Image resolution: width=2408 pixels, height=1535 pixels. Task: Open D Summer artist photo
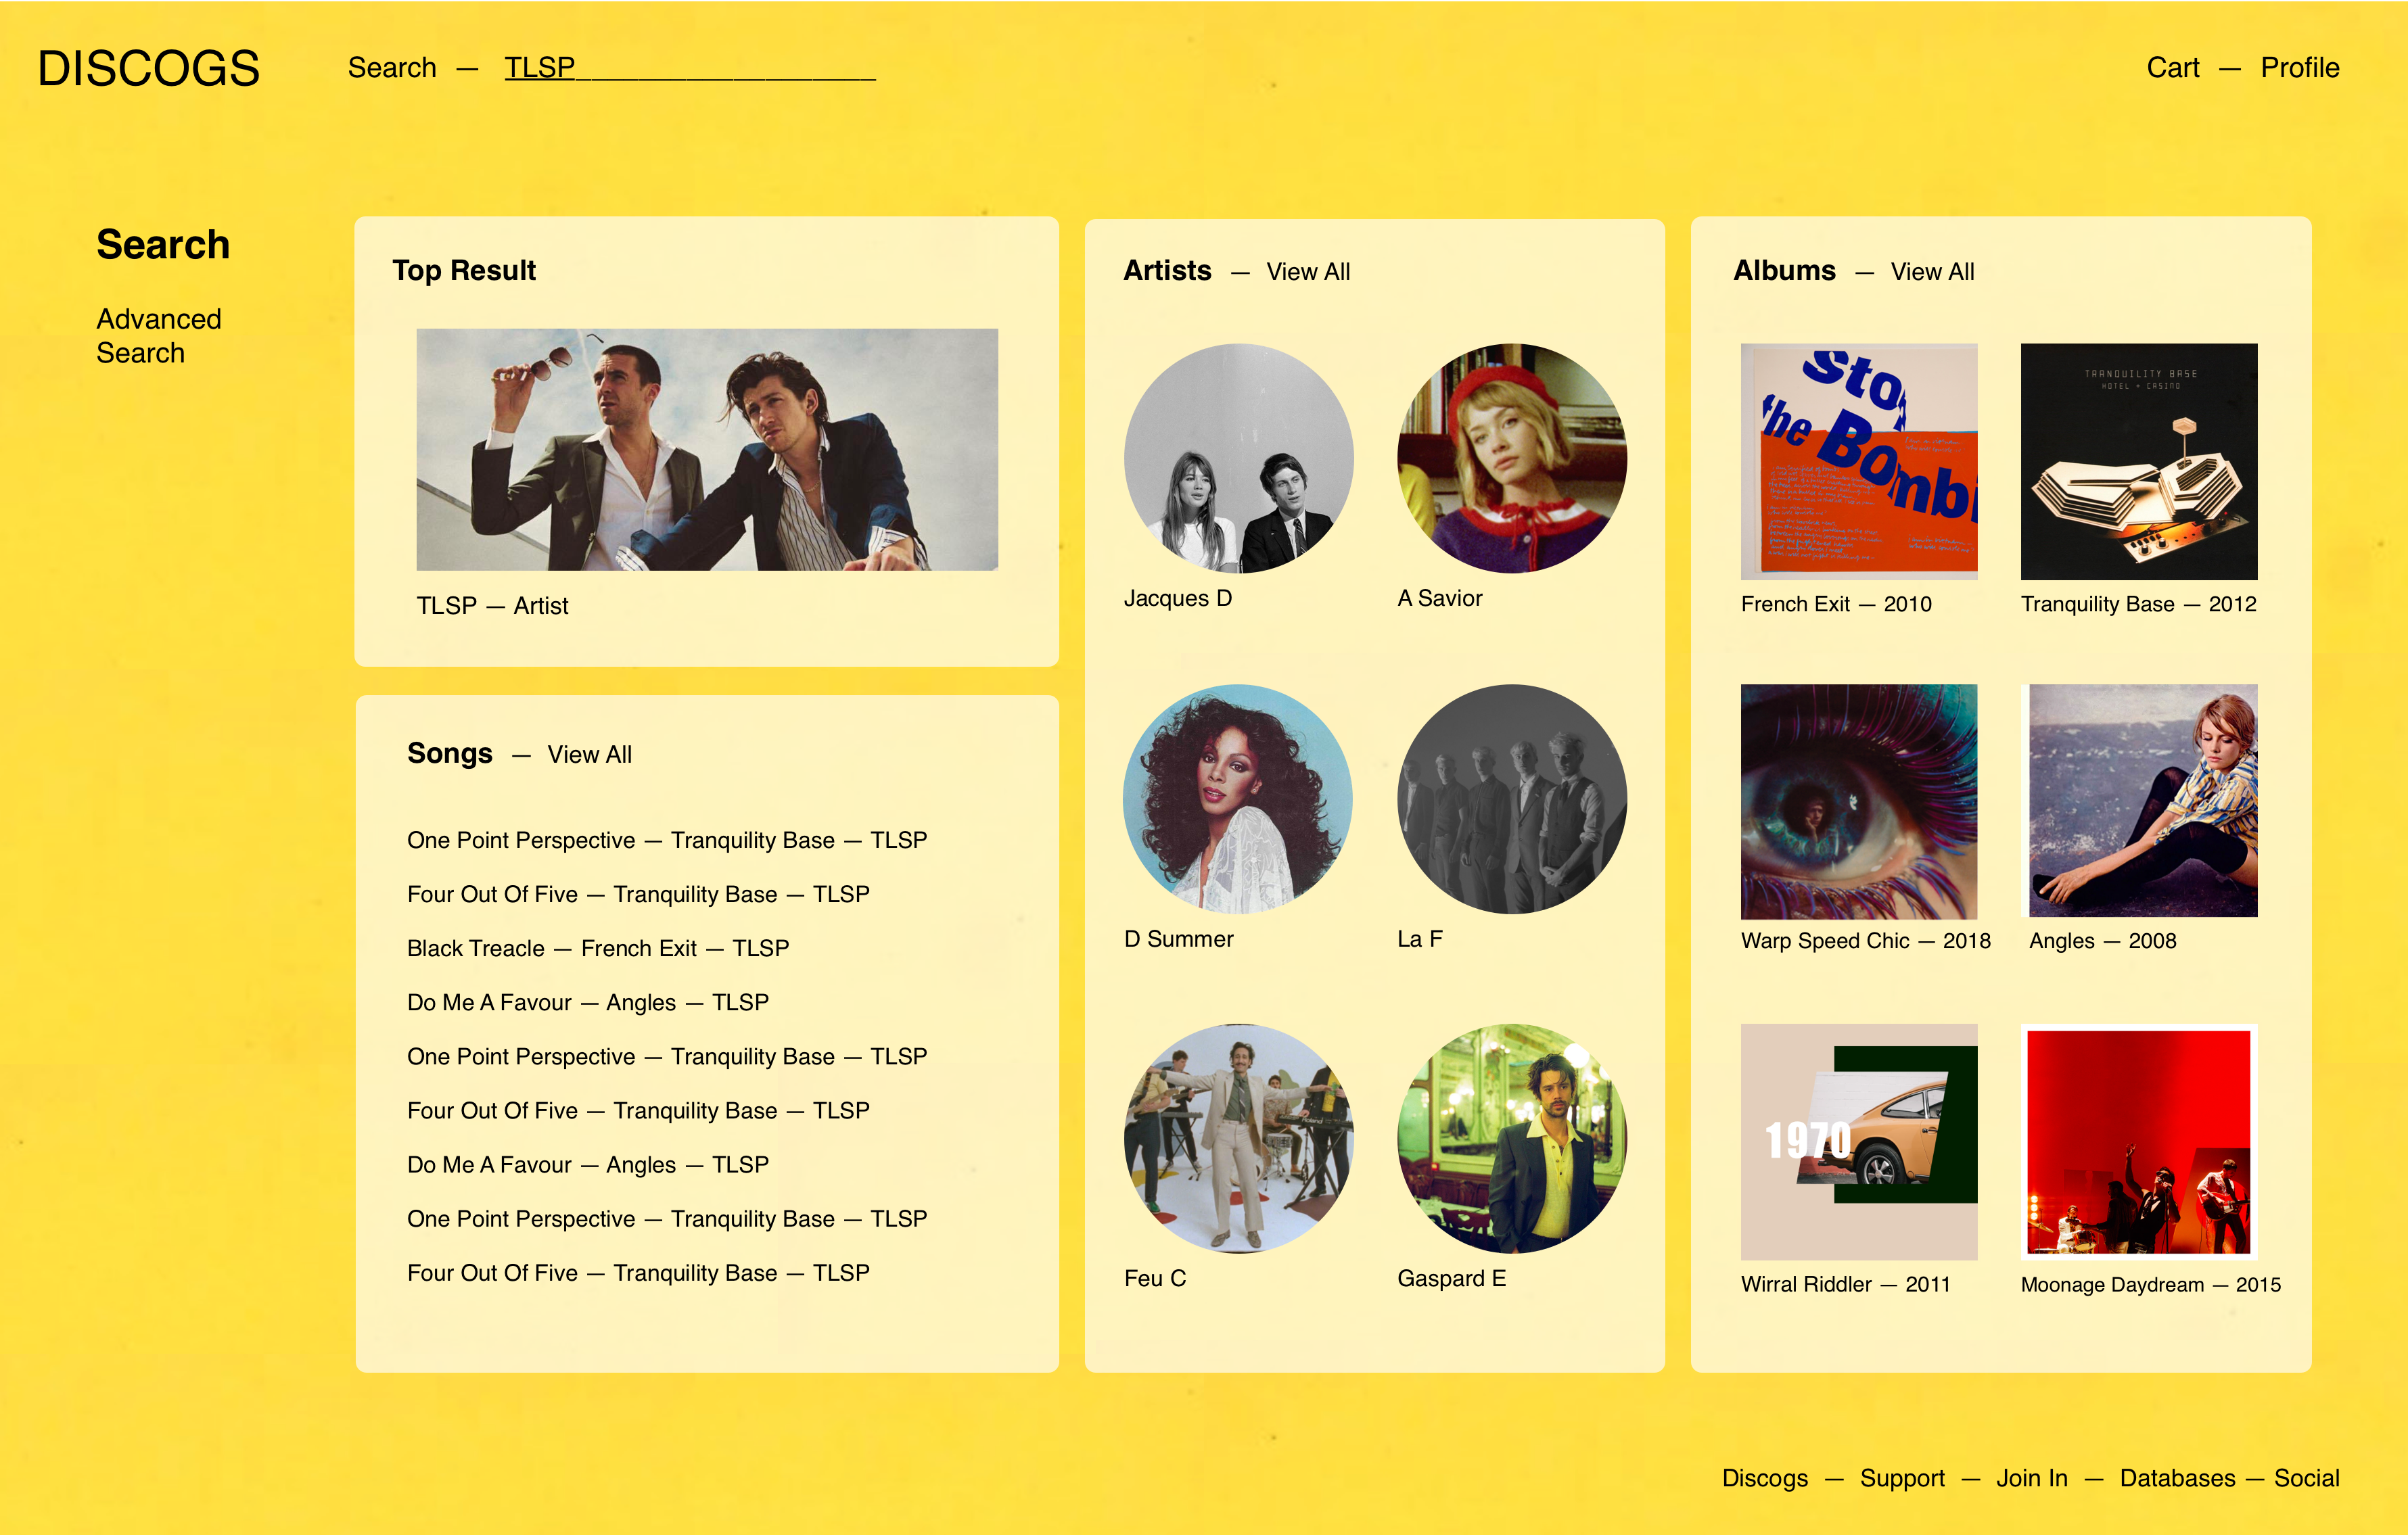point(1238,799)
